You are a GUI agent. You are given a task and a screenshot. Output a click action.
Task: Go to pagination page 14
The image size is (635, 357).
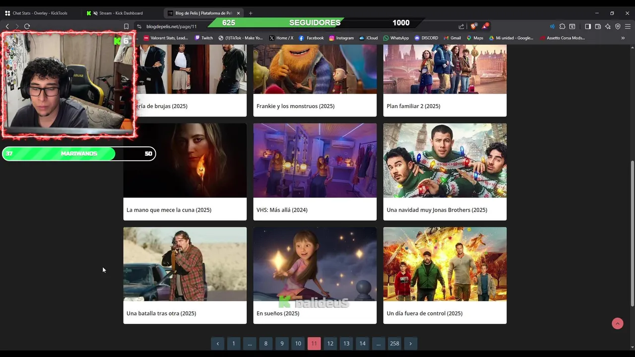pyautogui.click(x=363, y=344)
